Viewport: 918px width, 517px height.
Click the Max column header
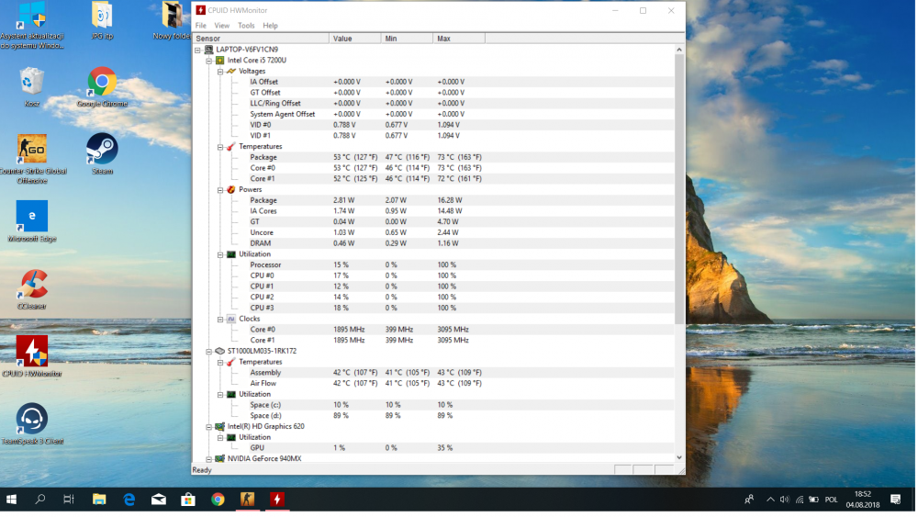tap(458, 39)
